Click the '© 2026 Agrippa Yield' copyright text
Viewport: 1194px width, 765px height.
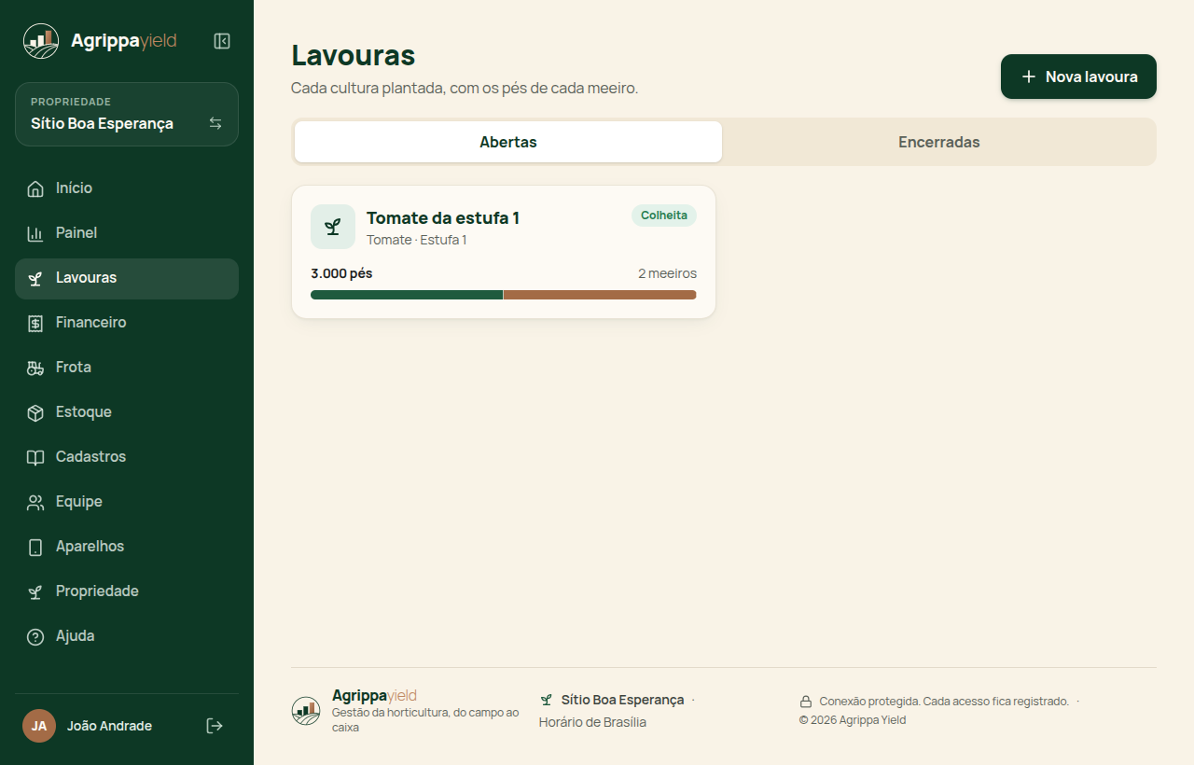coord(853,720)
